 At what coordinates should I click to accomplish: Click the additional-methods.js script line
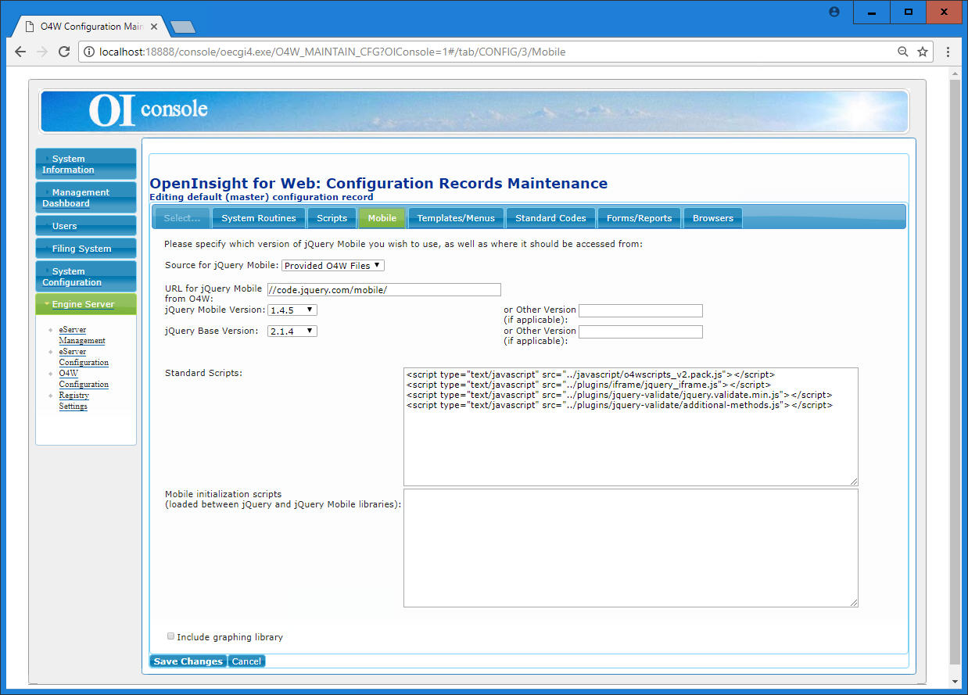pyautogui.click(x=619, y=405)
